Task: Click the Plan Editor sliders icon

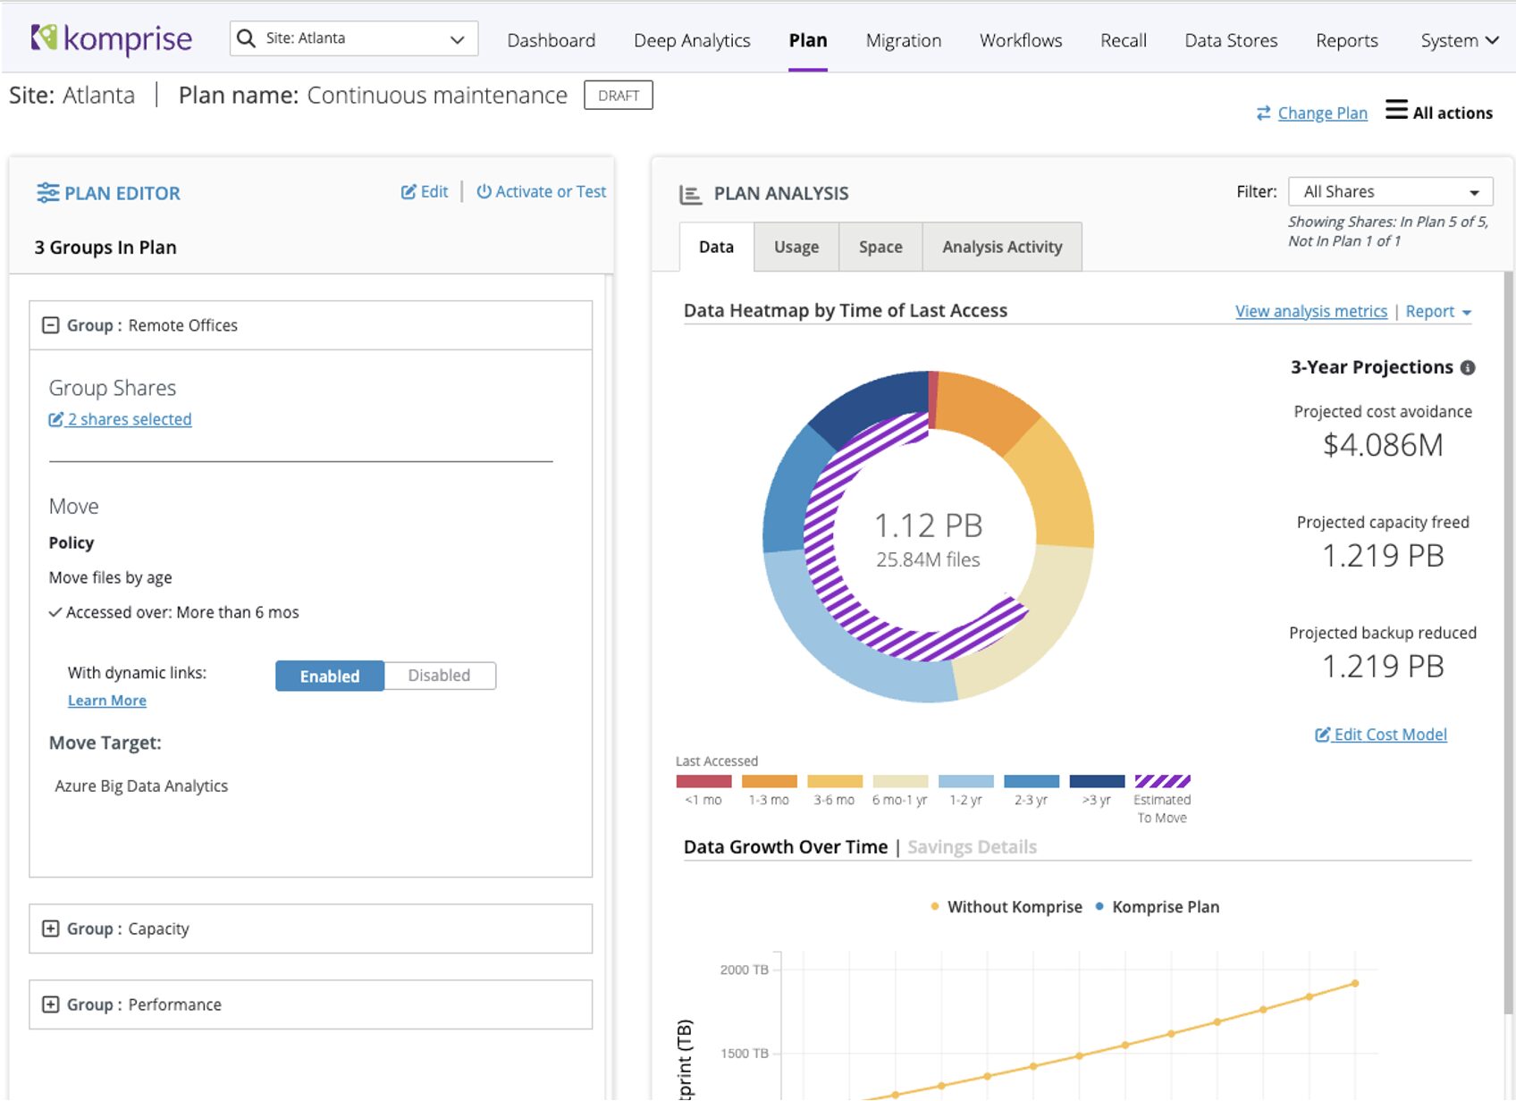Action: pos(47,192)
